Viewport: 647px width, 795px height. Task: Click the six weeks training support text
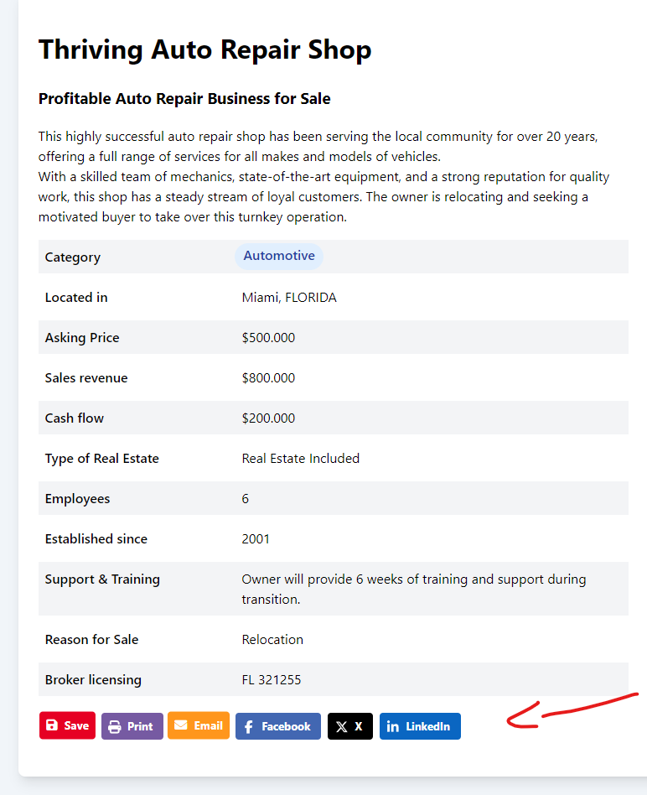point(413,579)
